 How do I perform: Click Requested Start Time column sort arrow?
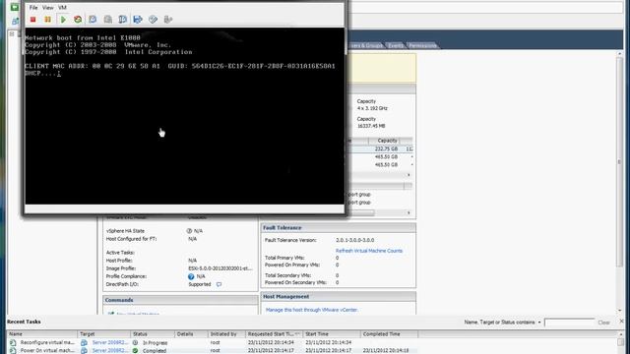297,334
